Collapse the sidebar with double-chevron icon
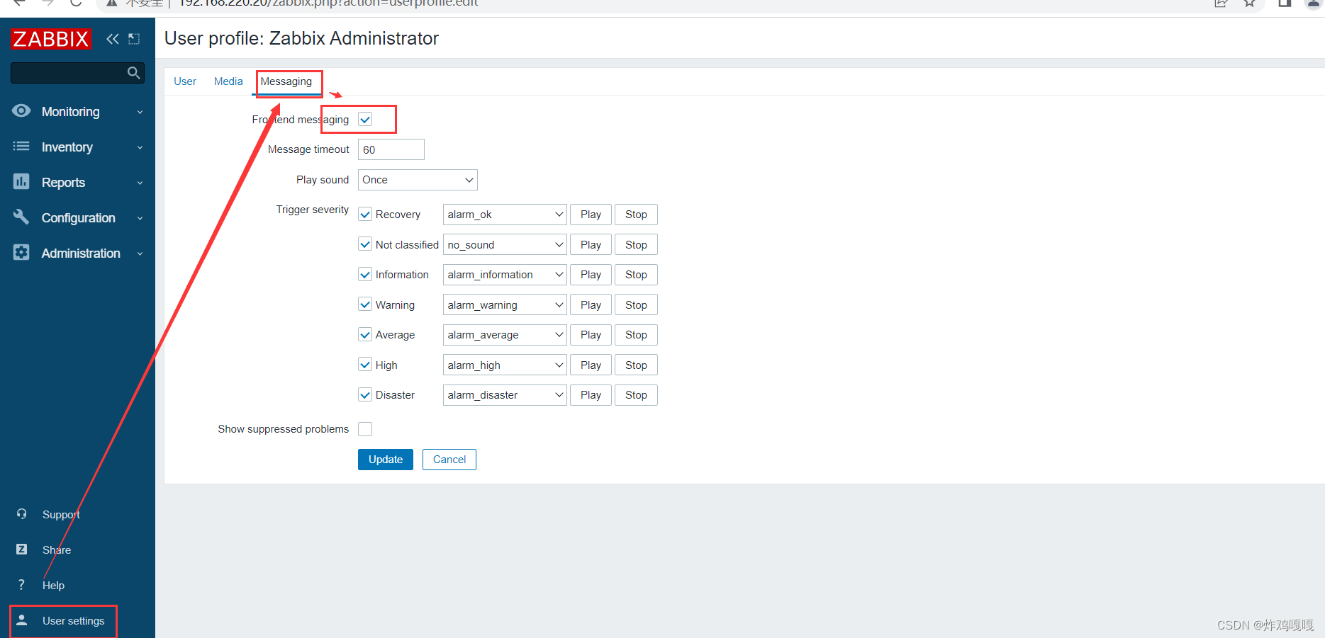 (x=113, y=39)
